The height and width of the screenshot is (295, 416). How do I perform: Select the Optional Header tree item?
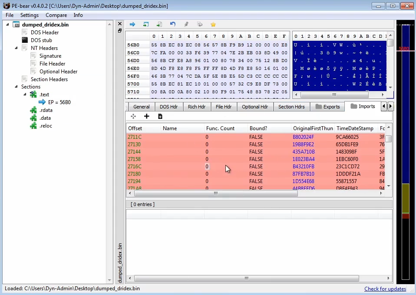coord(58,72)
